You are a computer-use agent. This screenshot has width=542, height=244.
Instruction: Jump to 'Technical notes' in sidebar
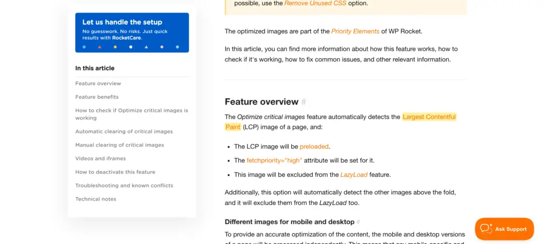coord(96,199)
